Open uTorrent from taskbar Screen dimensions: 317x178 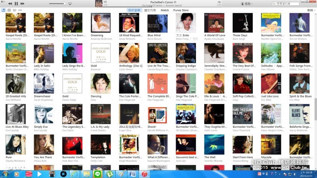[x=109, y=174]
